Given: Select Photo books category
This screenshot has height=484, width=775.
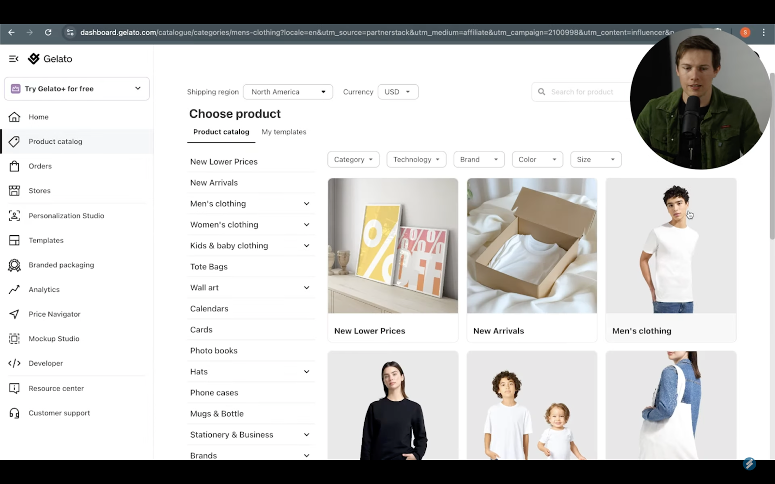Looking at the screenshot, I should 214,350.
